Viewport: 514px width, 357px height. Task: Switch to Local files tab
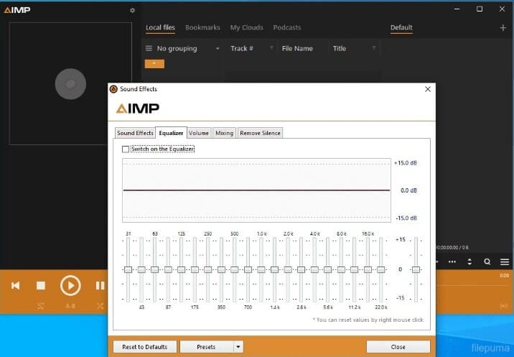(x=160, y=27)
